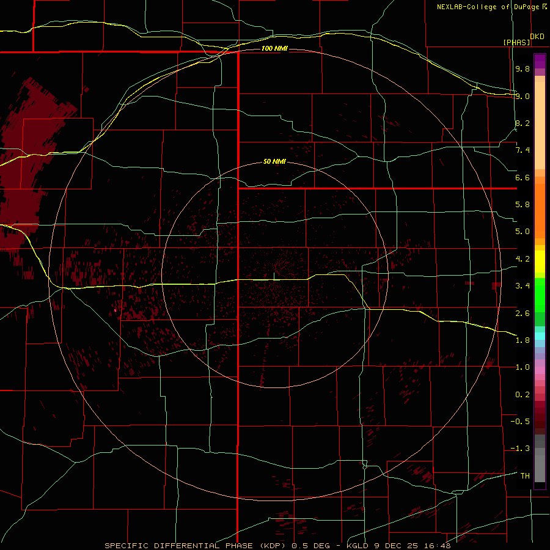Click the NEXLAB-College of DuPage watermark
550x550 pixels.
(491, 7)
